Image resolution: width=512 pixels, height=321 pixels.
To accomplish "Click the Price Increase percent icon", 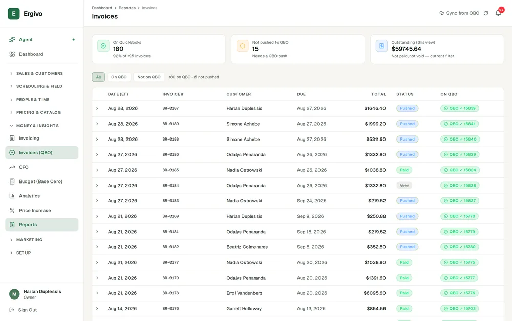I will point(12,210).
